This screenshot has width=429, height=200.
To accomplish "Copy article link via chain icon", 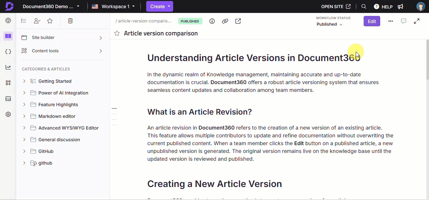I will pos(225,21).
